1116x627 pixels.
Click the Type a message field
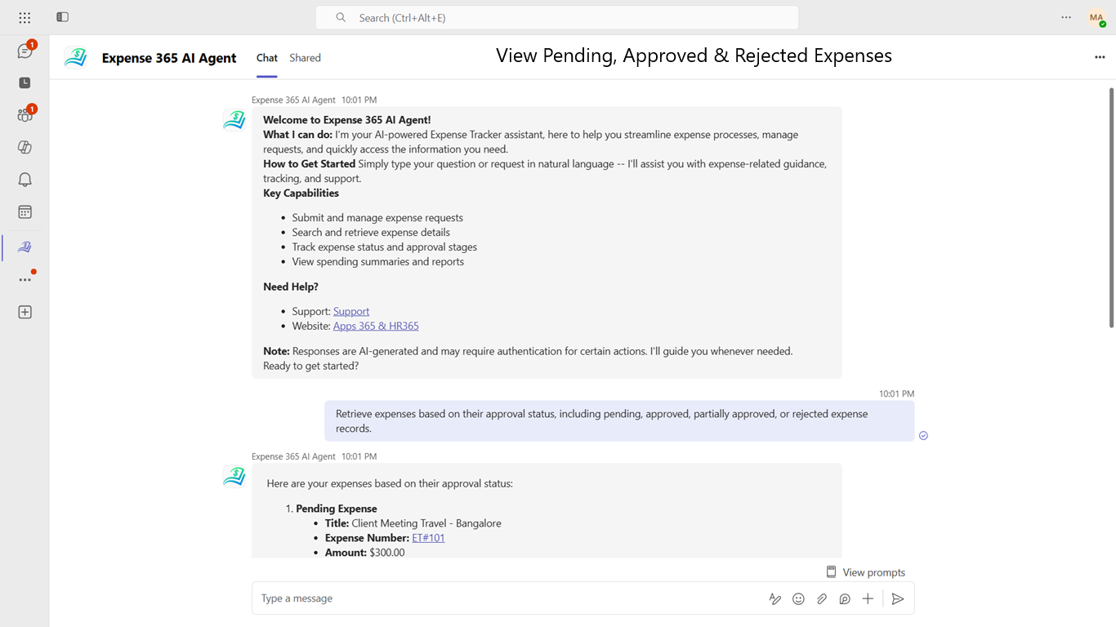click(507, 598)
